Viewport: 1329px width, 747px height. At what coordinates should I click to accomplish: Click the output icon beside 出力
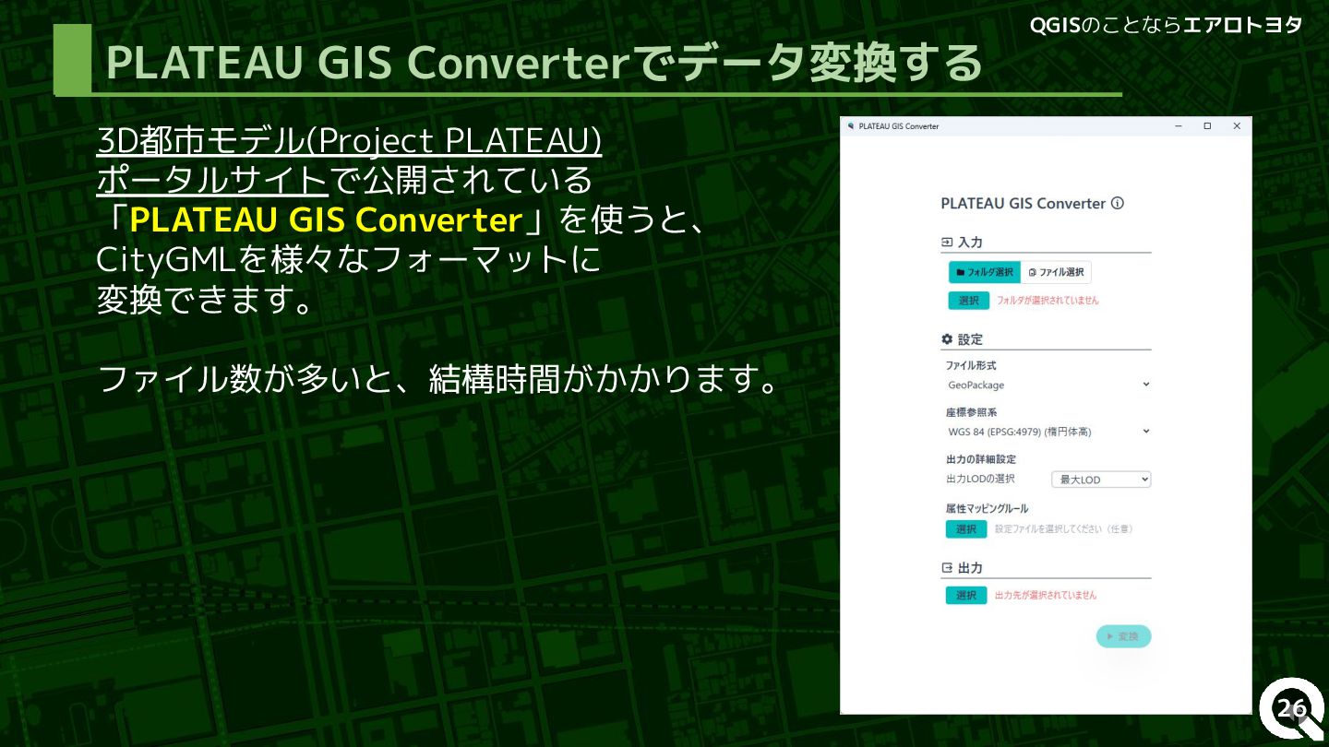(947, 568)
